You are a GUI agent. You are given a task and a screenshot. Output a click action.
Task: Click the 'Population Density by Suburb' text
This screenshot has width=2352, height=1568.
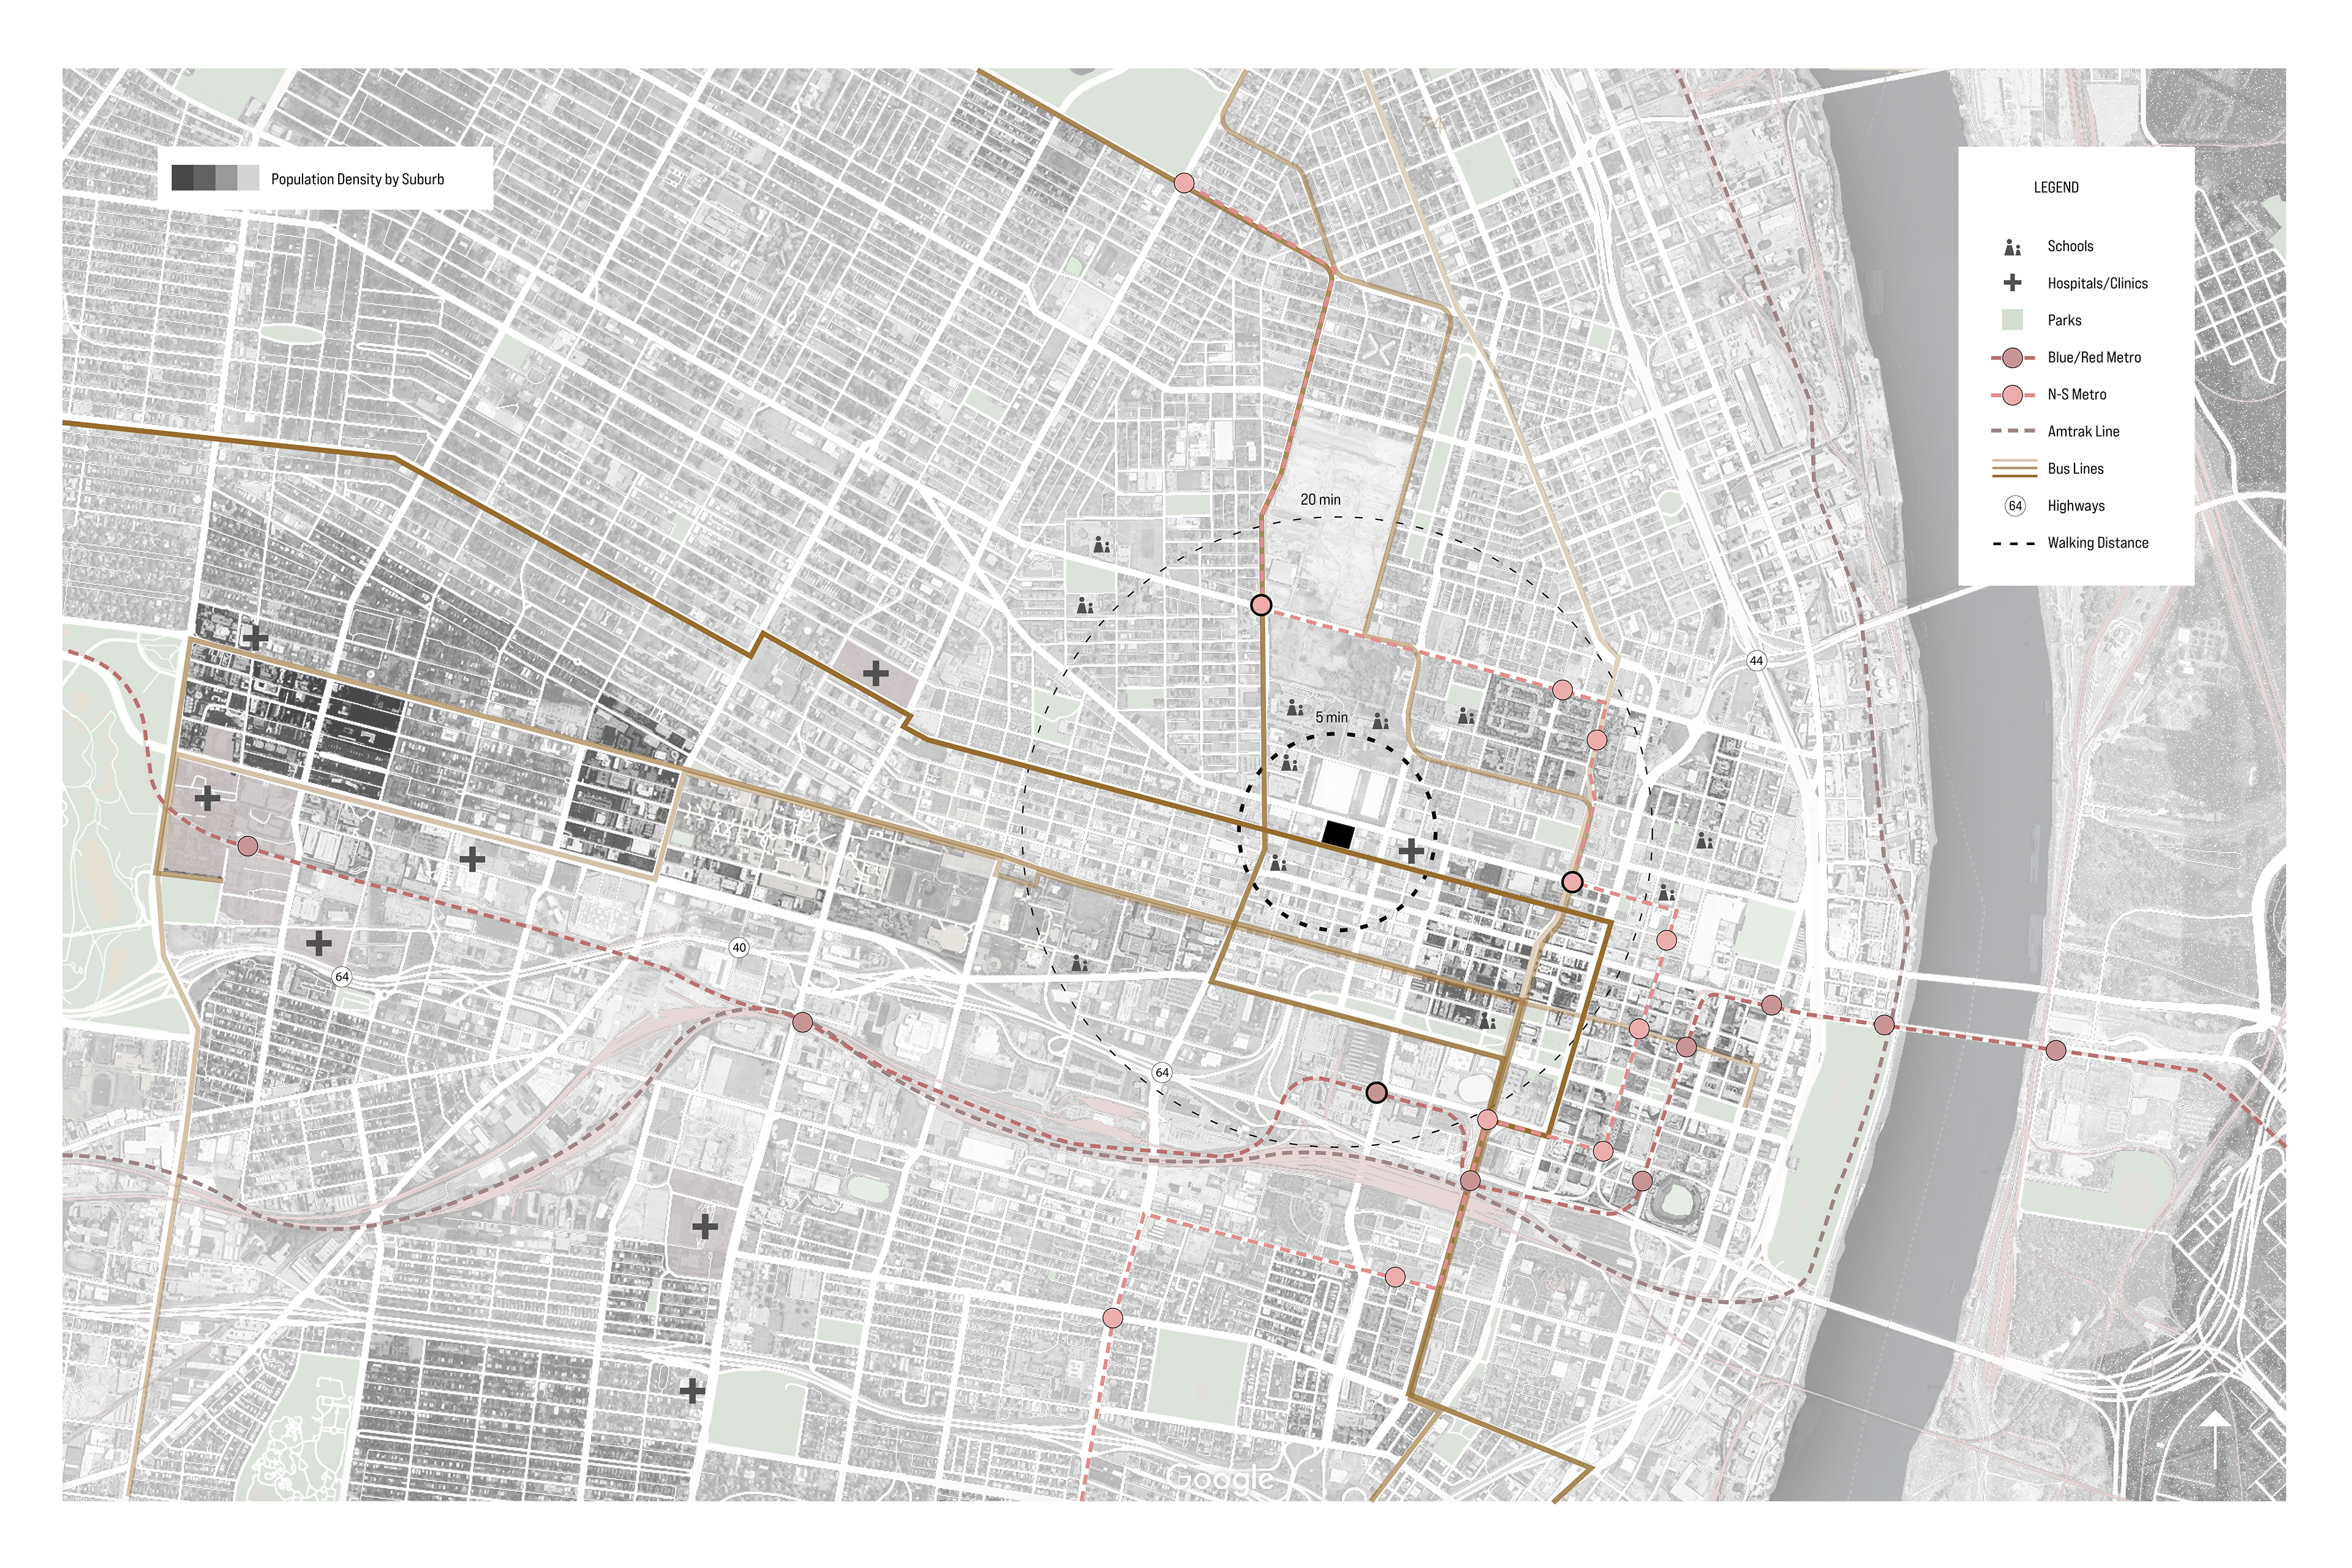(357, 179)
